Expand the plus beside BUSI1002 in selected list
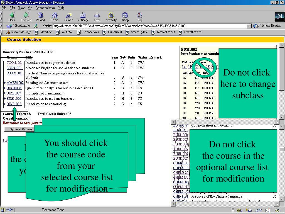This screenshot has height=214, width=285. pyautogui.click(x=4, y=104)
